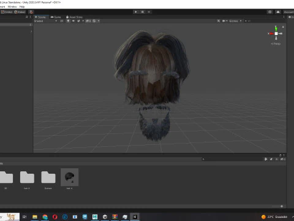
Task: Toggle the Hierarchy panel lock icon
Action: pos(26,17)
